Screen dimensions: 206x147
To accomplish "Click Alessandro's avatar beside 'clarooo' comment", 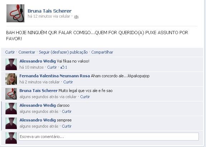I will [11, 109].
